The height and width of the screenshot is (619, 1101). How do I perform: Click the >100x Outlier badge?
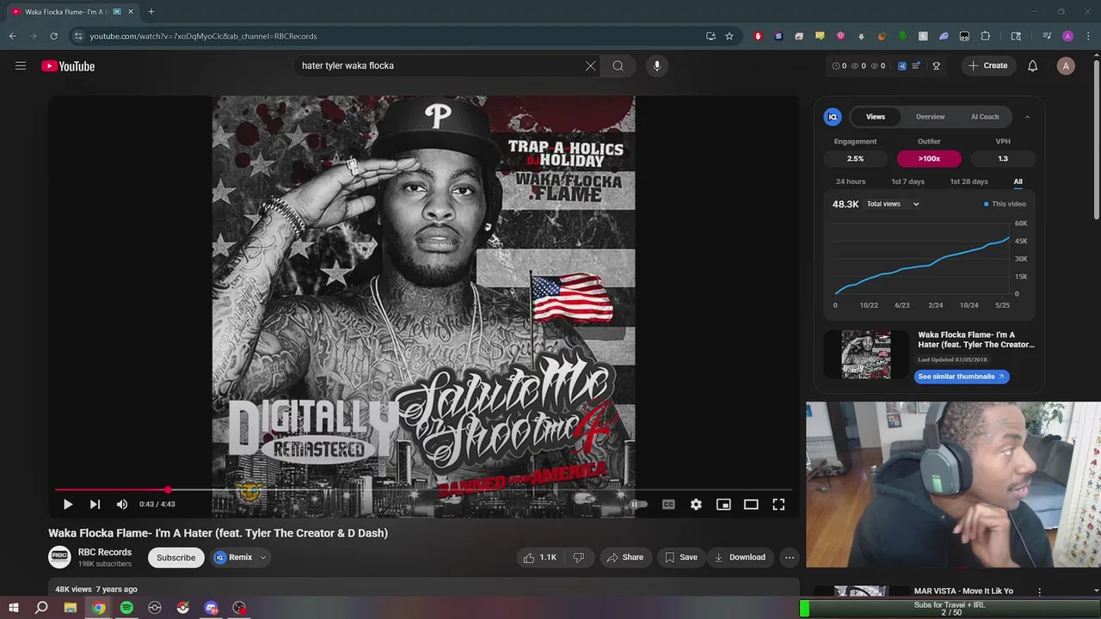[929, 158]
